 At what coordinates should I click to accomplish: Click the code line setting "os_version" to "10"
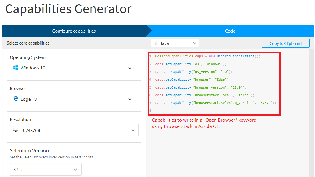[x=194, y=72]
